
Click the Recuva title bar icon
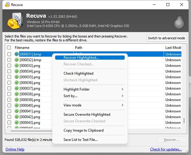(x=7, y=4)
